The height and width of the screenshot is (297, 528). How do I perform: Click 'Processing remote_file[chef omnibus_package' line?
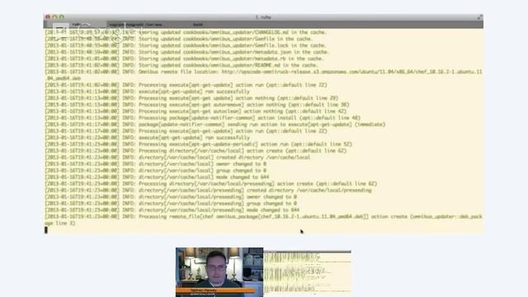click(263, 220)
